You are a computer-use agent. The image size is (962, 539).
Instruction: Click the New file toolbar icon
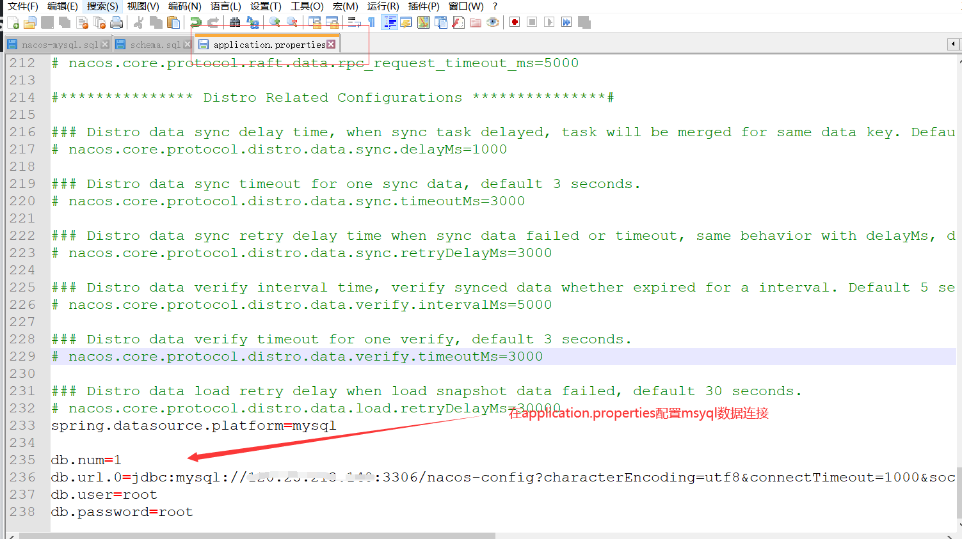coord(13,23)
